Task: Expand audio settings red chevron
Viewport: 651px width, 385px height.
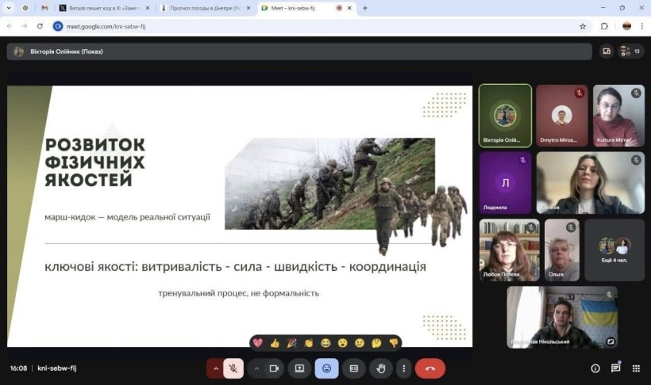Action: click(x=215, y=368)
